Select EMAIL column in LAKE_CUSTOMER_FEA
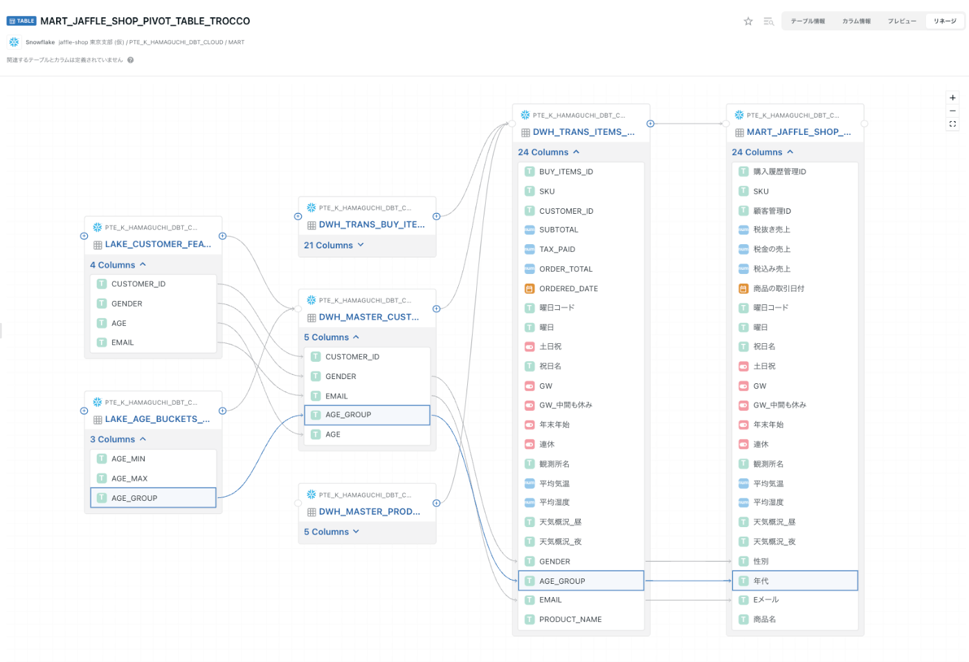The width and height of the screenshot is (969, 662). click(x=153, y=342)
